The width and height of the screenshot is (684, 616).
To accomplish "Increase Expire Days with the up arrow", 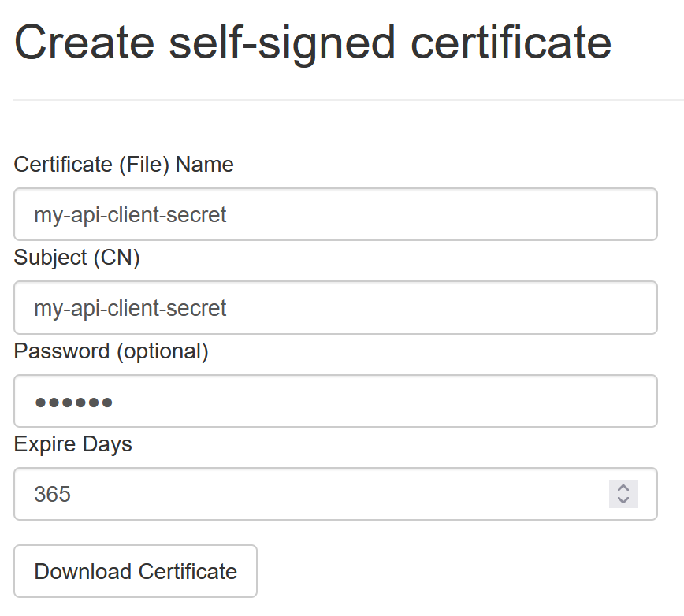I will tap(623, 488).
